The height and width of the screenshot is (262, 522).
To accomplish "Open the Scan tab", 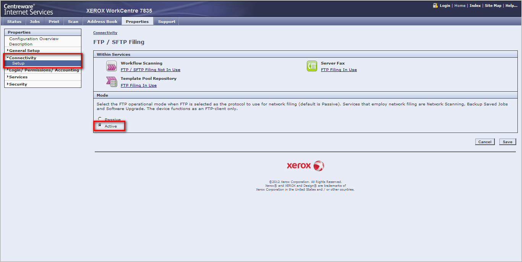I will (73, 22).
